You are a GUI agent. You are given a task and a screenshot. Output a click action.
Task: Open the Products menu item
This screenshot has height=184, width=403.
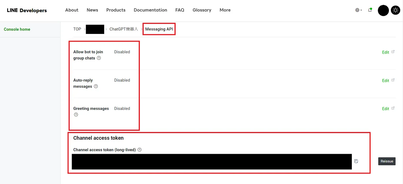(x=116, y=10)
